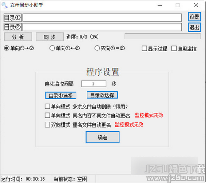
Task: Click the 程序设置 heading
Action: click(103, 72)
